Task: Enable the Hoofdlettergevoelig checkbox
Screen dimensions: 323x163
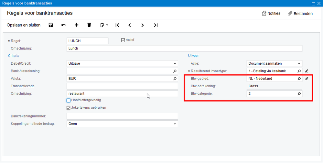Action: coord(69,100)
